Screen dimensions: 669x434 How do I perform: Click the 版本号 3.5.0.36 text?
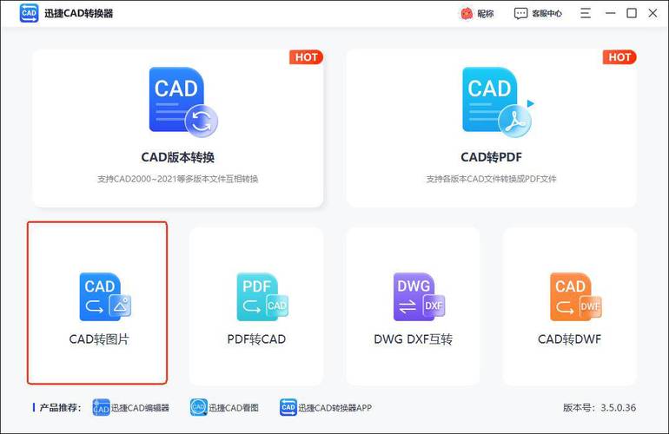click(x=599, y=408)
